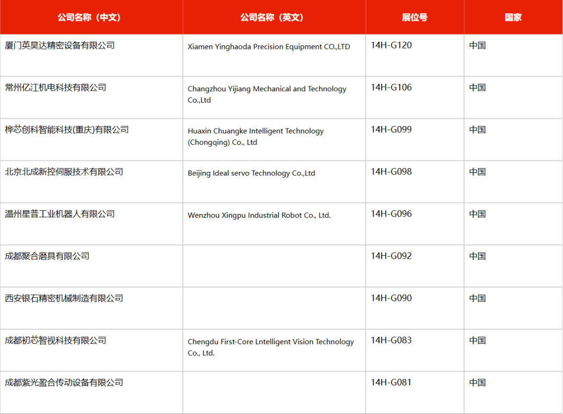
Task: Click 中国 in the 14H-G099 row
Action: coord(478,130)
